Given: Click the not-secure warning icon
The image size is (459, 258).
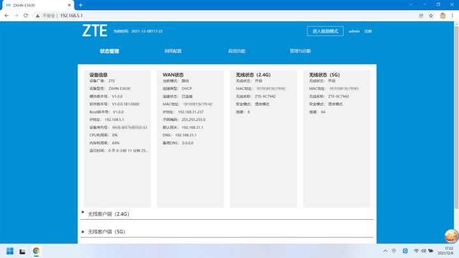Looking at the screenshot, I should click(38, 16).
